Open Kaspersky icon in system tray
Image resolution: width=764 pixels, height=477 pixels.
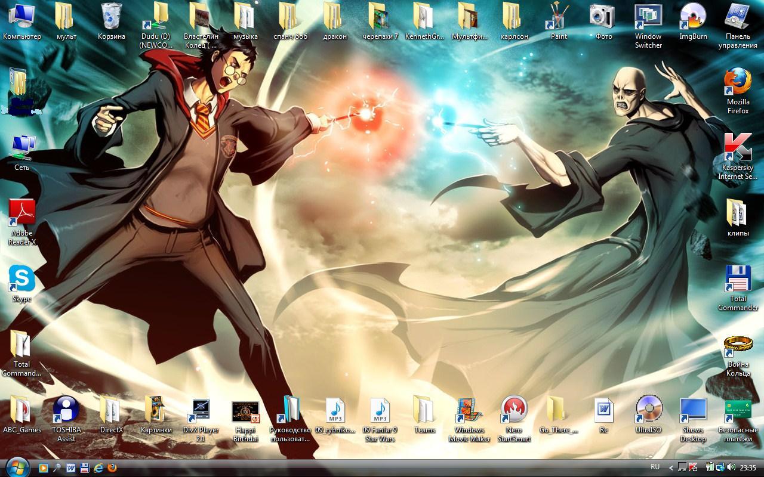coord(693,467)
